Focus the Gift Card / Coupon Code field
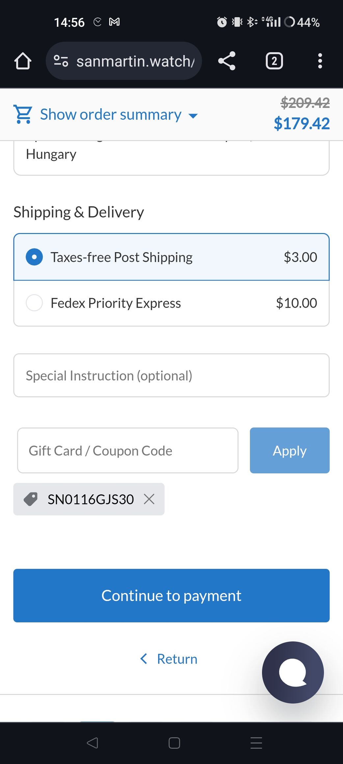Image resolution: width=343 pixels, height=764 pixels. (128, 450)
